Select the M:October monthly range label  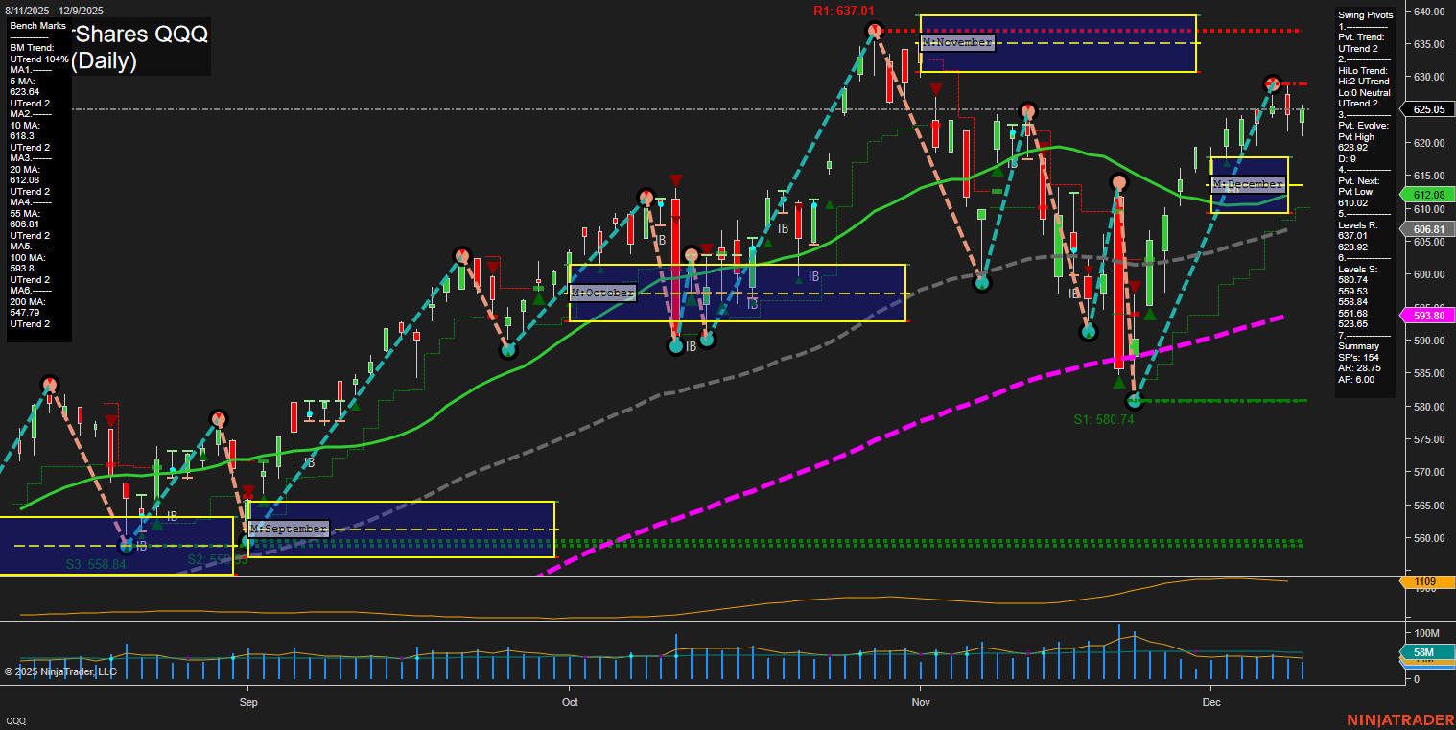point(602,293)
